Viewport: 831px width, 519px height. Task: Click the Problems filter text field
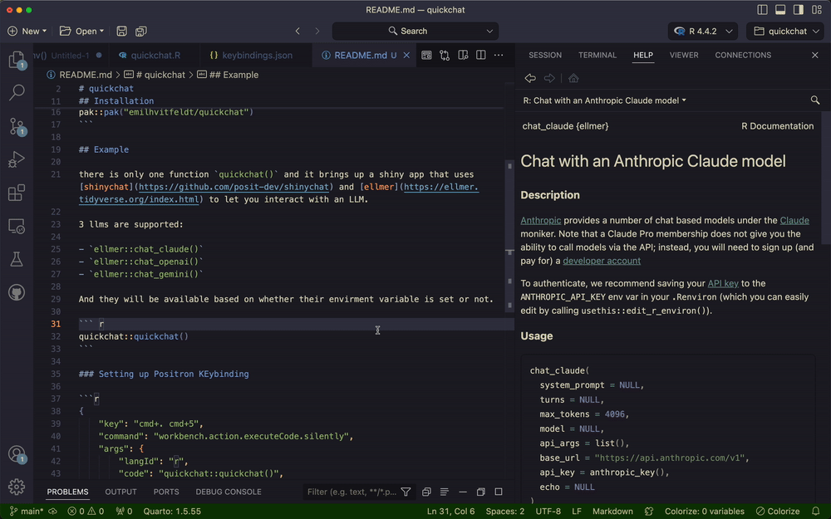tap(352, 492)
